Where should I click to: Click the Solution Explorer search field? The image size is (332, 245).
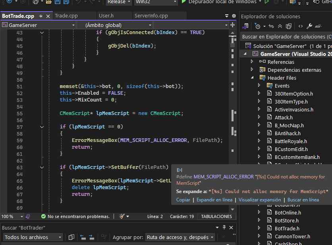click(x=286, y=37)
